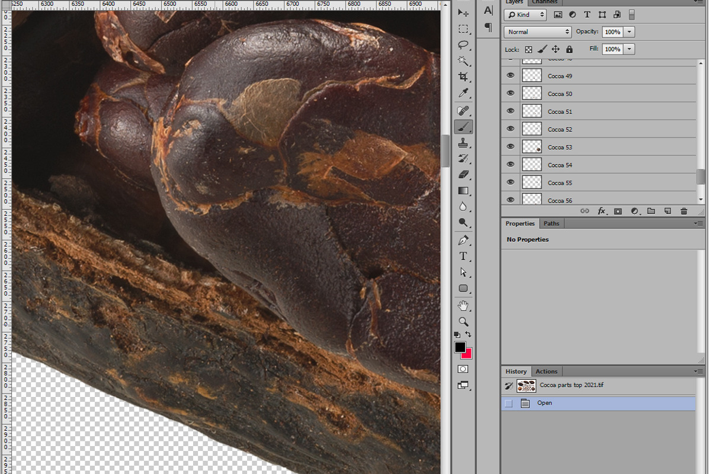The image size is (711, 474).
Task: Select the Rectangular Marquee tool
Action: [x=463, y=29]
